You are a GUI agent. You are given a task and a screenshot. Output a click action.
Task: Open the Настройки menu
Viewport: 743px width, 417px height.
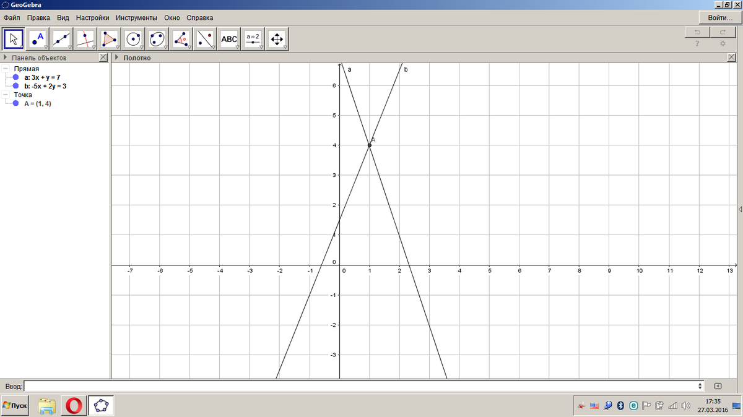[x=93, y=18]
